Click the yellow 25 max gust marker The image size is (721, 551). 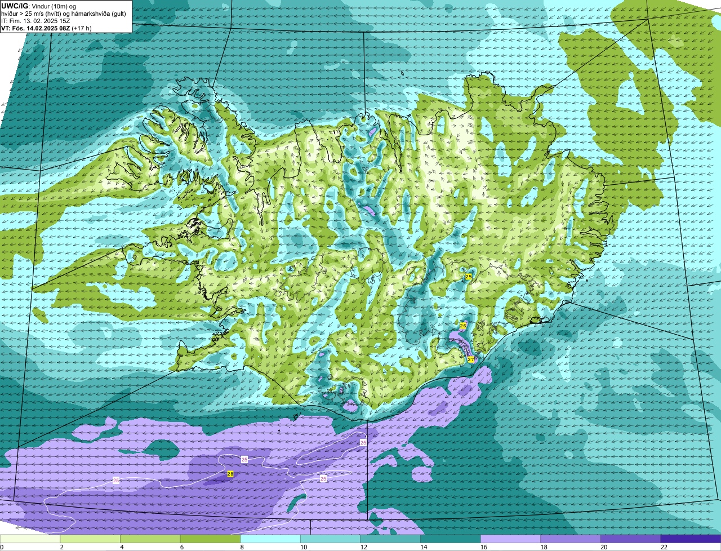(x=469, y=277)
